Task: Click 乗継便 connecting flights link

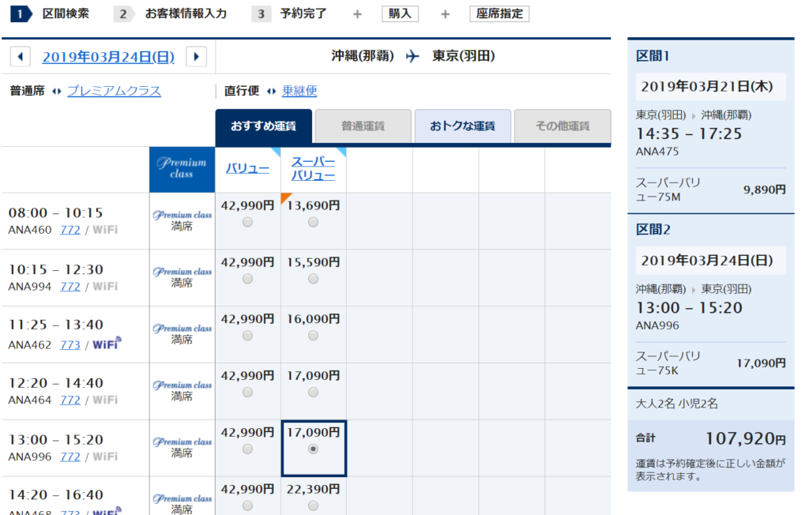Action: (299, 91)
